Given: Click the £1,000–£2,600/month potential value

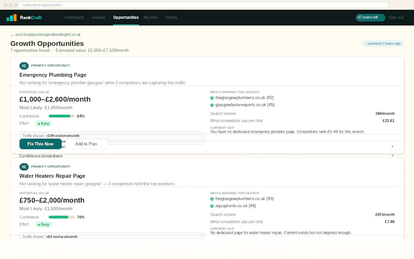Looking at the screenshot, I should pyautogui.click(x=55, y=99).
